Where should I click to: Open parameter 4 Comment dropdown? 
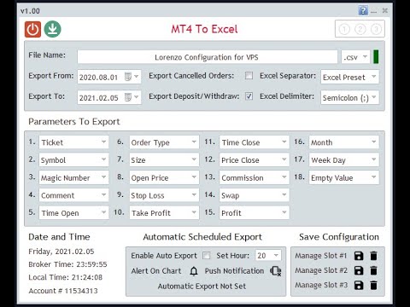pyautogui.click(x=73, y=195)
